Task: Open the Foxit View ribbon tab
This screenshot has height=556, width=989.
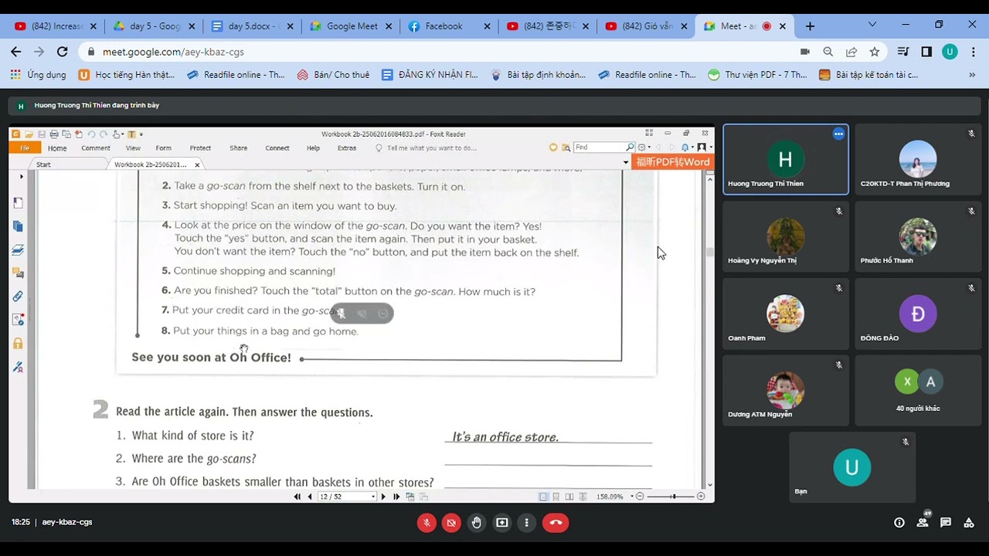Action: (x=133, y=148)
